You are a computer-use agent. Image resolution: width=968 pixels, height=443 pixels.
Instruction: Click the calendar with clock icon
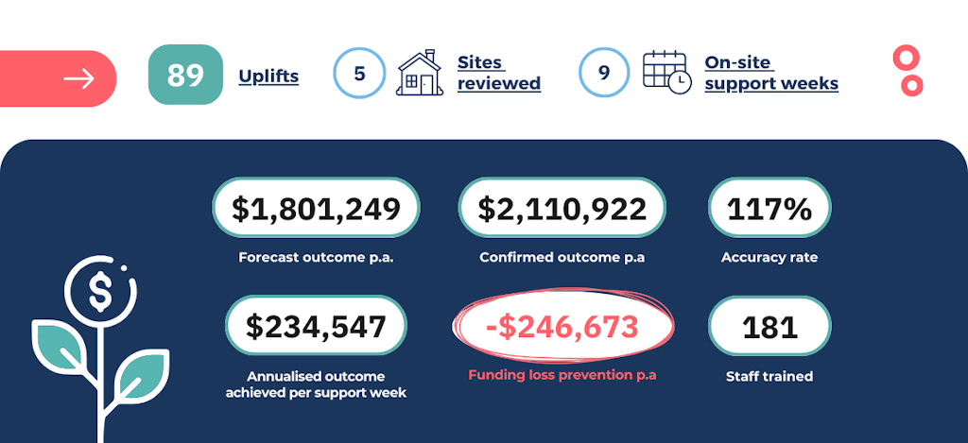666,74
